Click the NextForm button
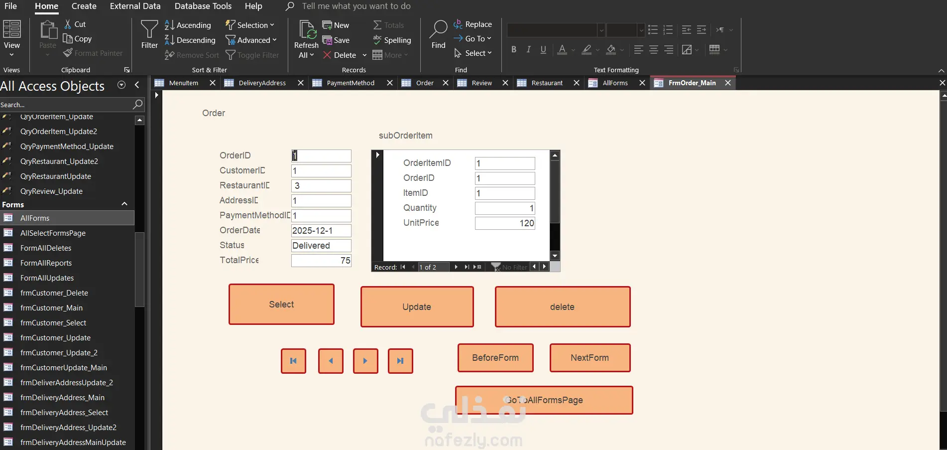This screenshot has height=450, width=947. 590,358
